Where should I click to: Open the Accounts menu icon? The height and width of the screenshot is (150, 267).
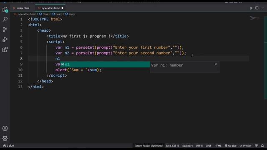point(5,128)
